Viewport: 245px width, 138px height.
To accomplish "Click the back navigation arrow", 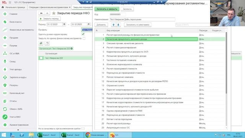I will (41, 13).
